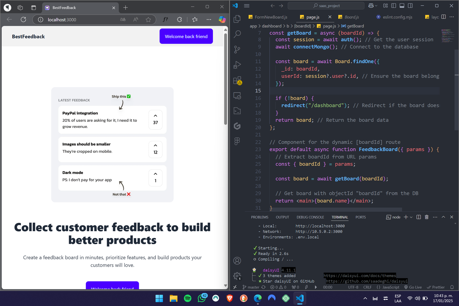Click the Welcome back friend header button
The width and height of the screenshot is (459, 306).
pyautogui.click(x=186, y=36)
